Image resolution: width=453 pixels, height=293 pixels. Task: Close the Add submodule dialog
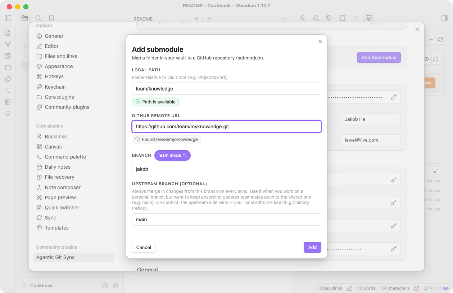pyautogui.click(x=320, y=41)
